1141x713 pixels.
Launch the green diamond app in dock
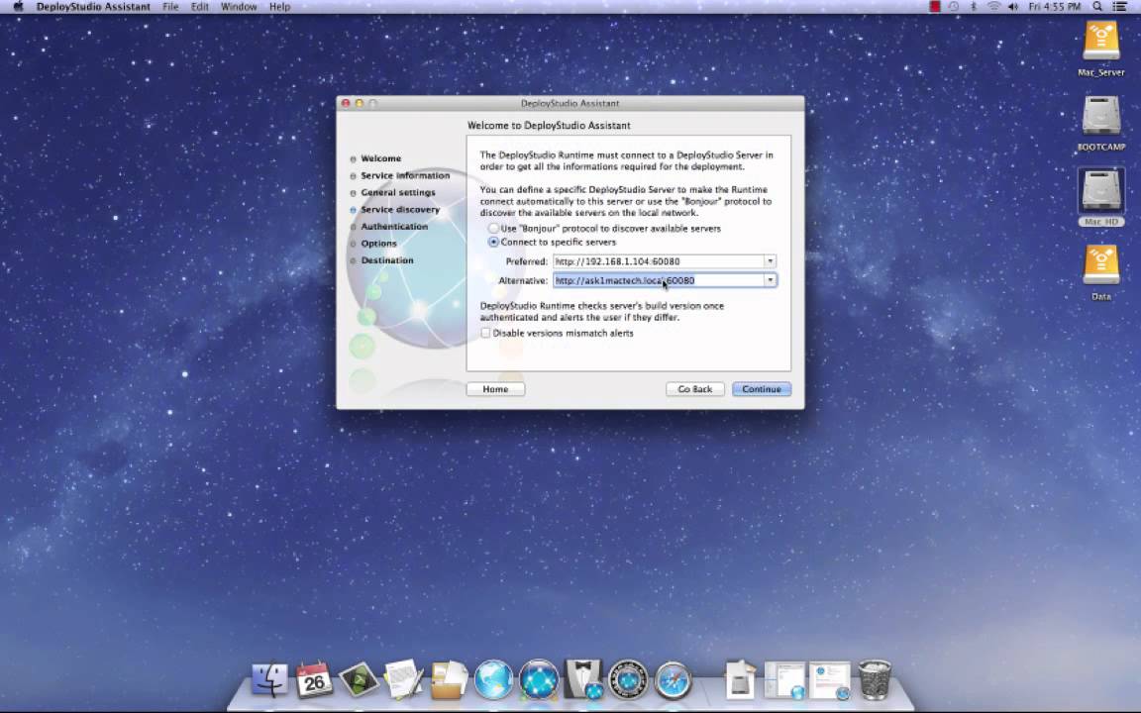click(359, 680)
